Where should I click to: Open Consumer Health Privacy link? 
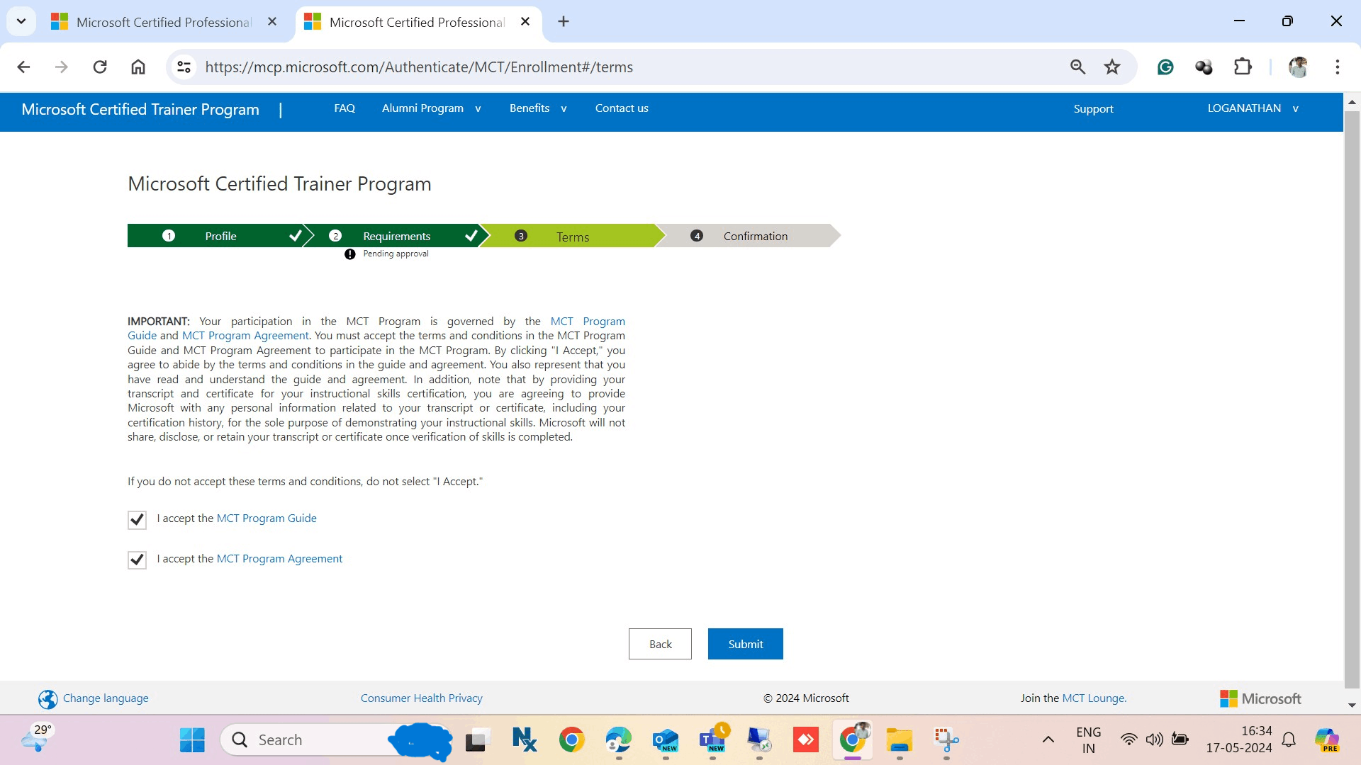tap(421, 698)
